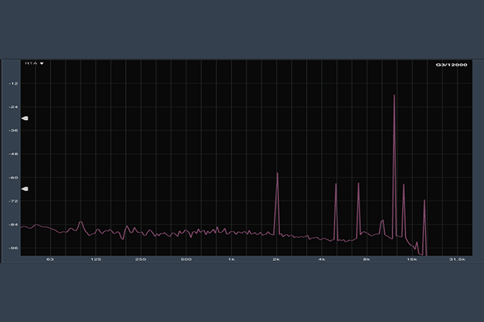Click the last spectrum peak near 20 kHz
The image size is (484, 322).
tap(424, 202)
